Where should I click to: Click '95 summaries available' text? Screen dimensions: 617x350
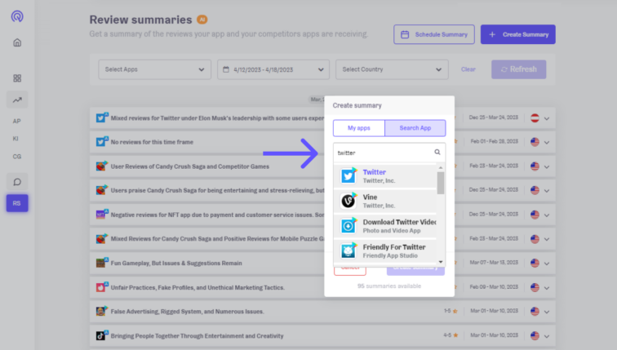[x=389, y=286]
